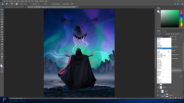184x103 pixels.
Task: Select the Move tool
Action: coord(2,9)
